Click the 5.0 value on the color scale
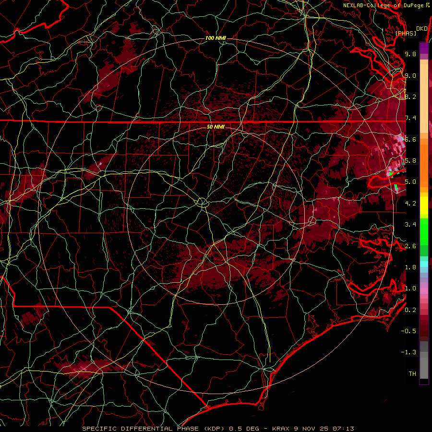Viewport: 432px width, 432px height. click(410, 182)
